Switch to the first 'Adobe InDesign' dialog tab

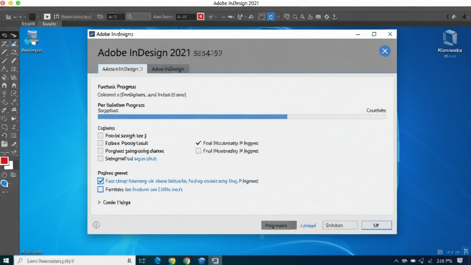pyautogui.click(x=122, y=69)
